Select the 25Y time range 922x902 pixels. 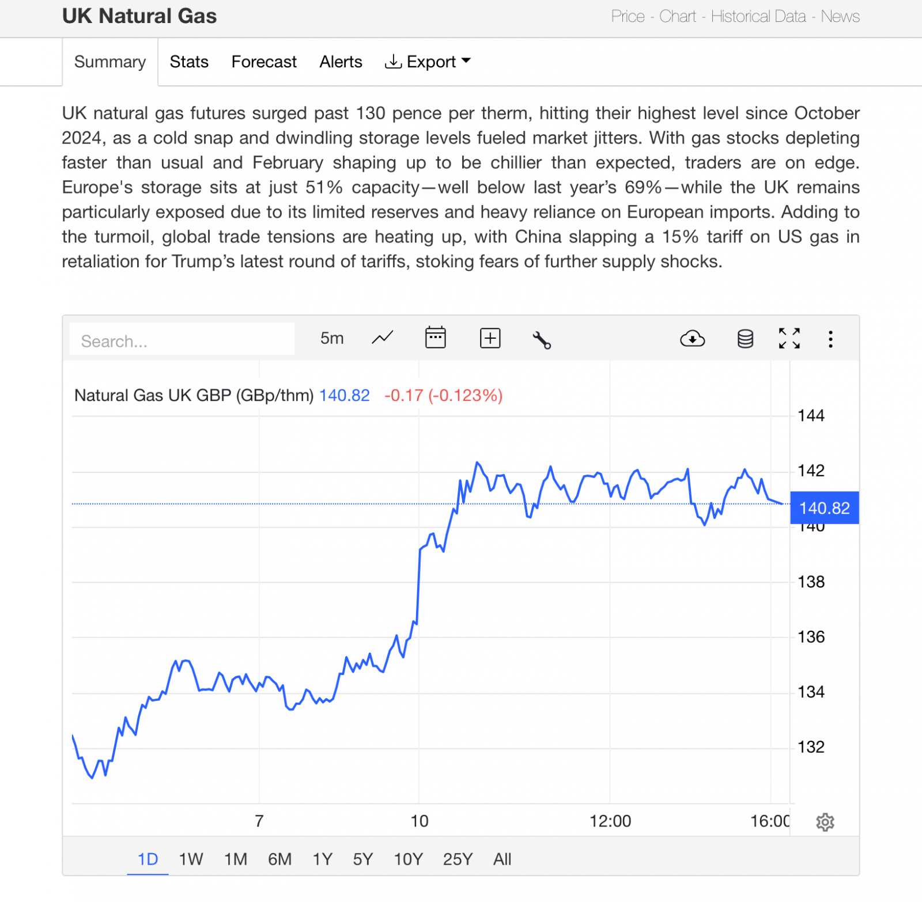pyautogui.click(x=458, y=859)
